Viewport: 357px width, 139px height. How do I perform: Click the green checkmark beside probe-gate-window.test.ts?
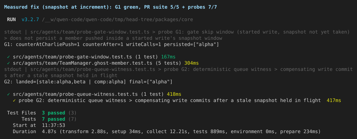[x=8, y=57]
